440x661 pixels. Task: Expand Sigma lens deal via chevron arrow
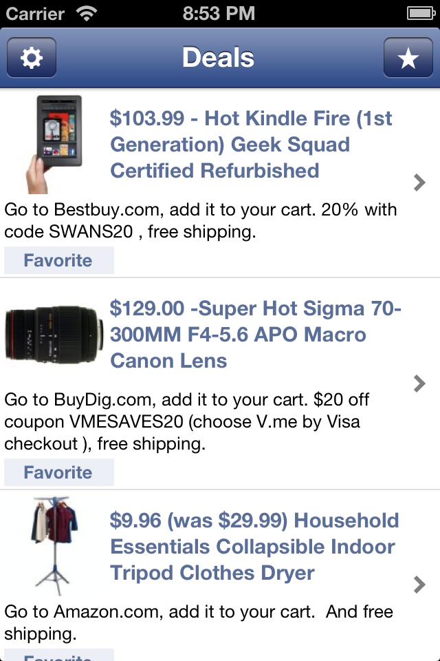419,384
